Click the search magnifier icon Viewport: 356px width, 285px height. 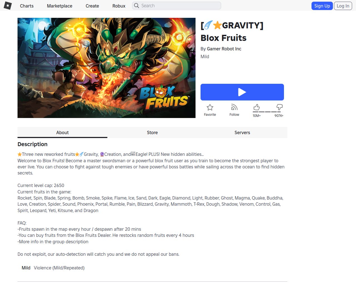pyautogui.click(x=137, y=6)
